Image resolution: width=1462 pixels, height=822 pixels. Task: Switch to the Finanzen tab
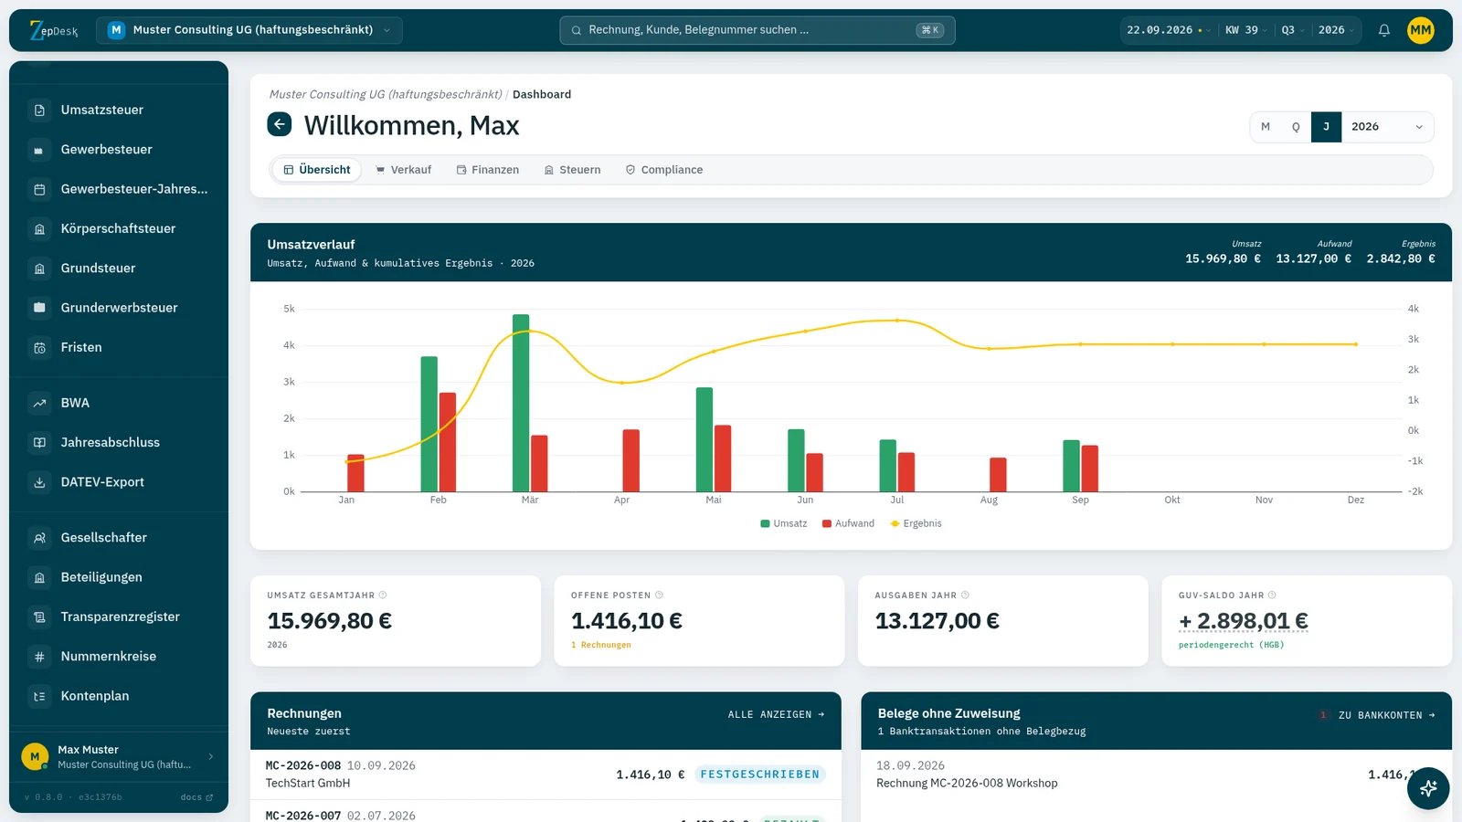pyautogui.click(x=488, y=170)
